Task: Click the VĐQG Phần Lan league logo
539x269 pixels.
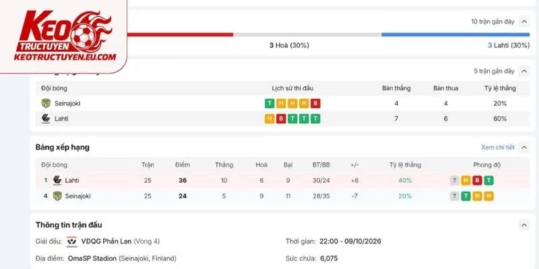Action: pyautogui.click(x=72, y=241)
